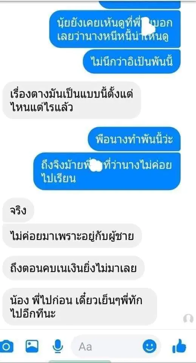Tap the message 'ถึงตอนคบเนเงินยิ่งไม่มาเลย'

pyautogui.click(x=74, y=268)
